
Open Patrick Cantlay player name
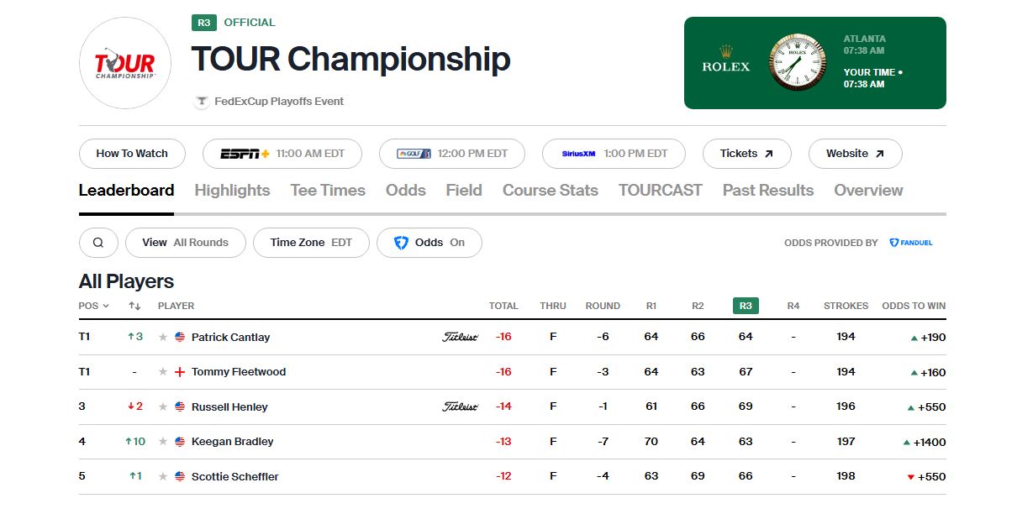point(231,337)
